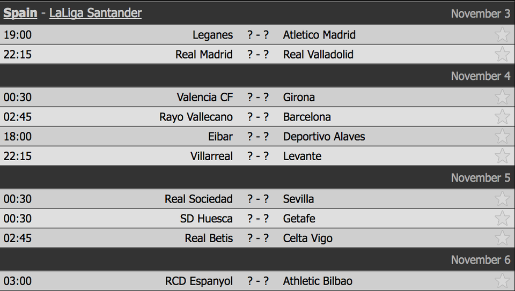
Task: Open the LaLiga Santander league link
Action: pos(95,13)
